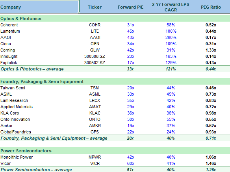Click the LRCX ticker cell
The width and height of the screenshot is (230, 172).
[x=95, y=100]
